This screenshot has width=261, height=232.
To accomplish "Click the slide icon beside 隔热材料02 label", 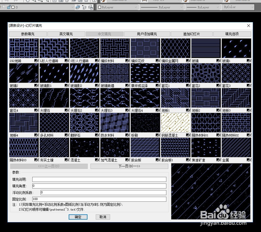I will 249,135.
